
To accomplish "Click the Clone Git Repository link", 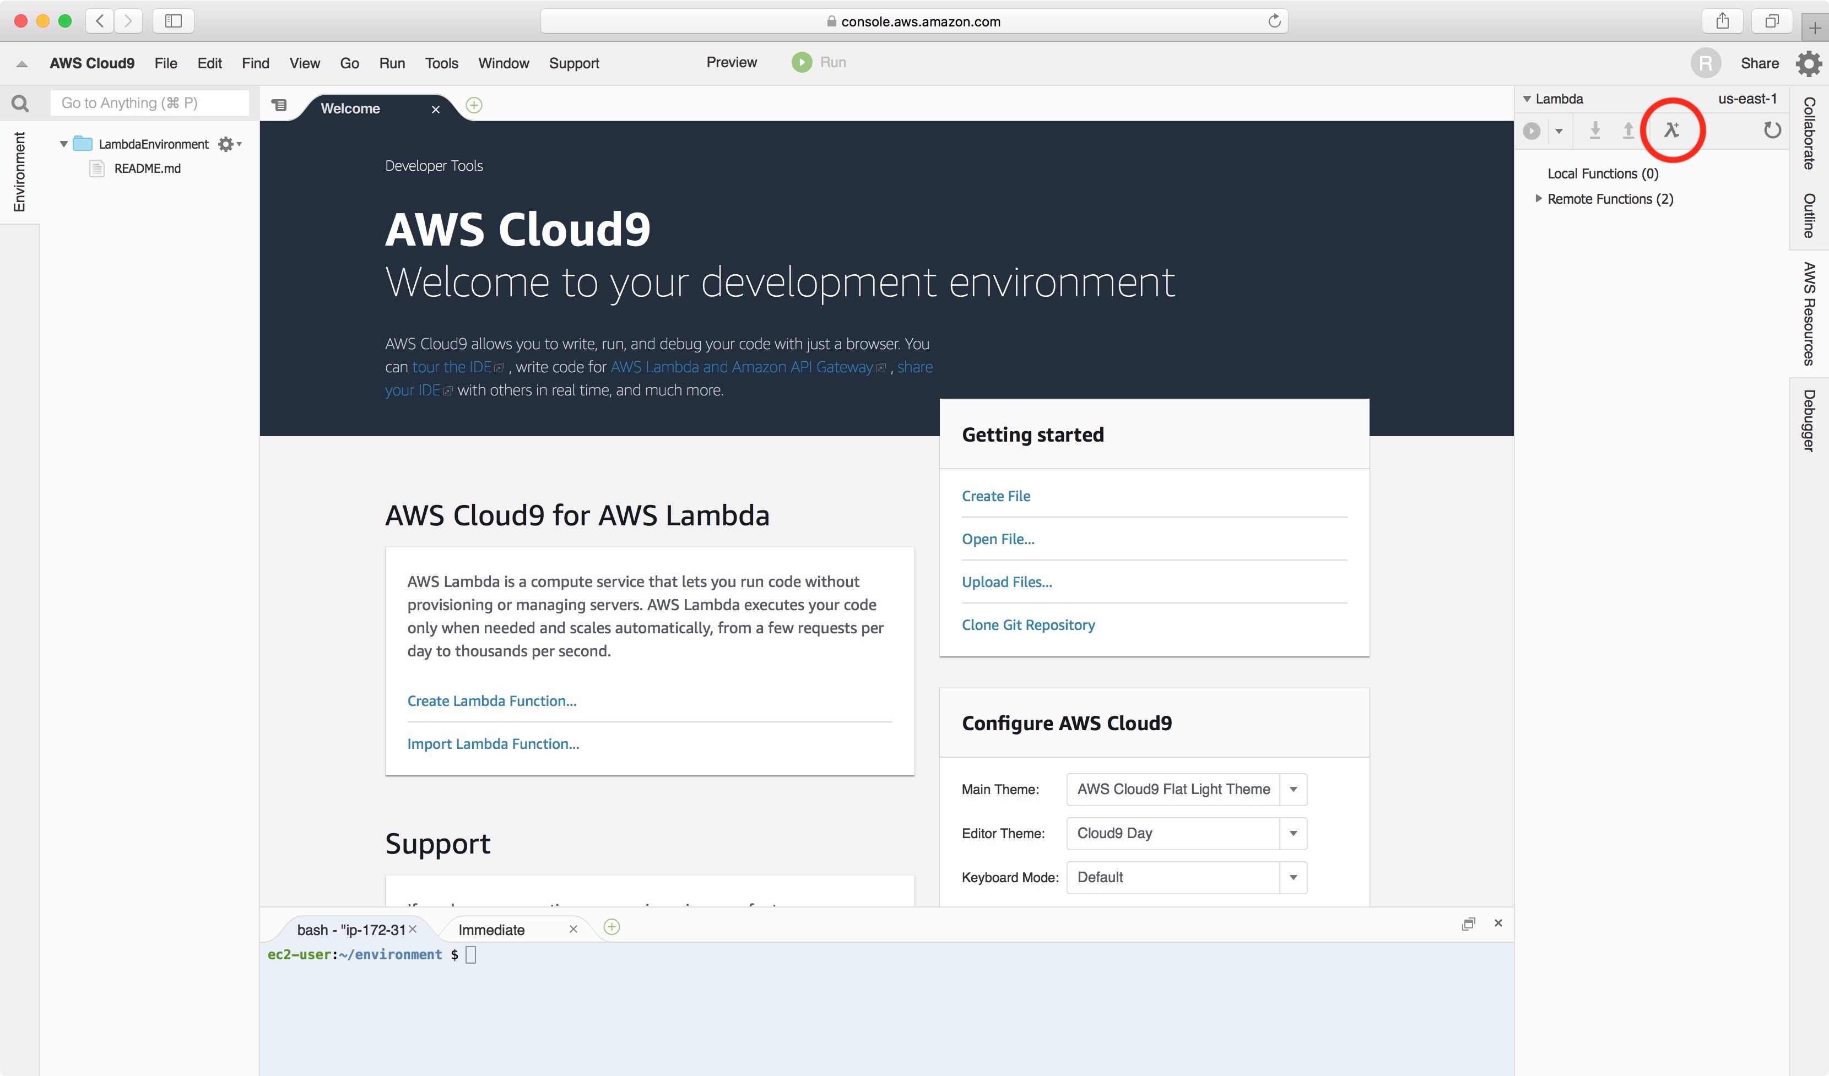I will [1028, 624].
